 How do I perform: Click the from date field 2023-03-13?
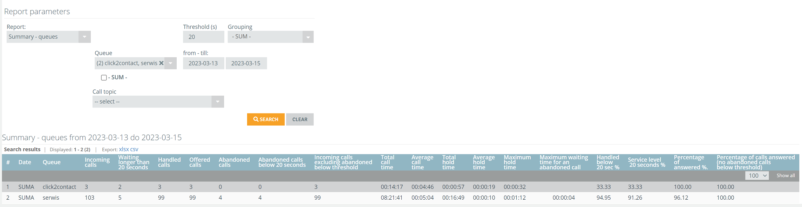point(203,63)
